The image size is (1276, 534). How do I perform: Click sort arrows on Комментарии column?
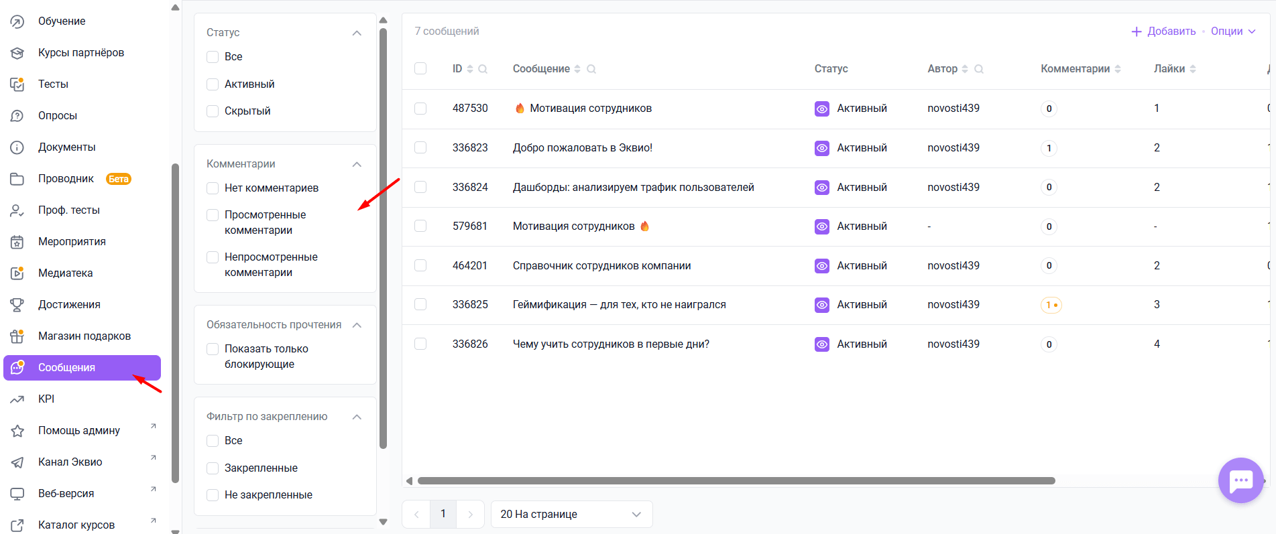1118,69
